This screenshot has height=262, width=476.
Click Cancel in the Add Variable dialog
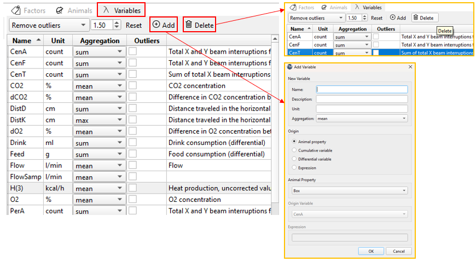[399, 251]
